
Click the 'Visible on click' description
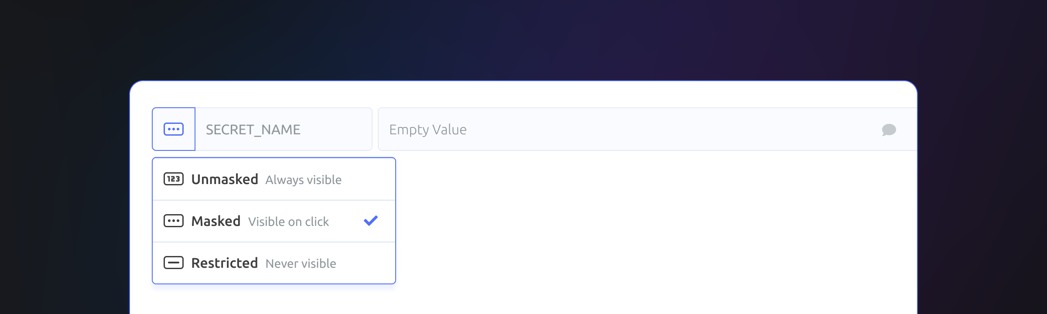[288, 222]
